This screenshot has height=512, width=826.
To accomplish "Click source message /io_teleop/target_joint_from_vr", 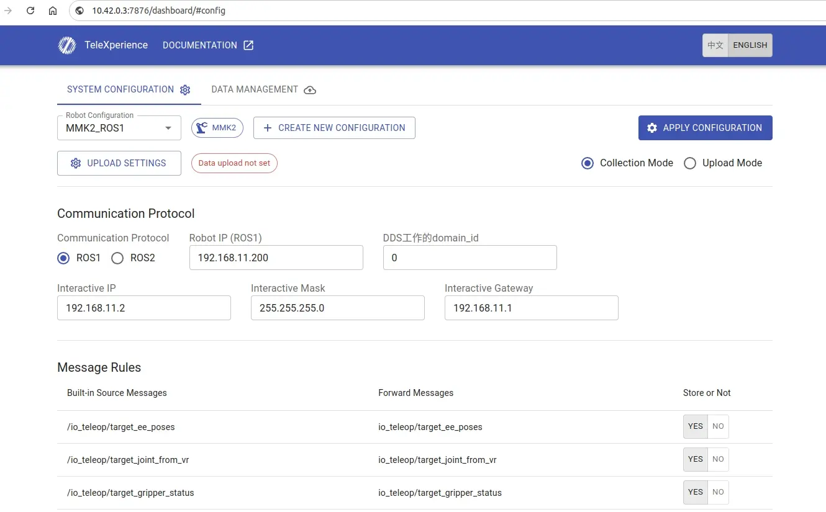I will [128, 460].
